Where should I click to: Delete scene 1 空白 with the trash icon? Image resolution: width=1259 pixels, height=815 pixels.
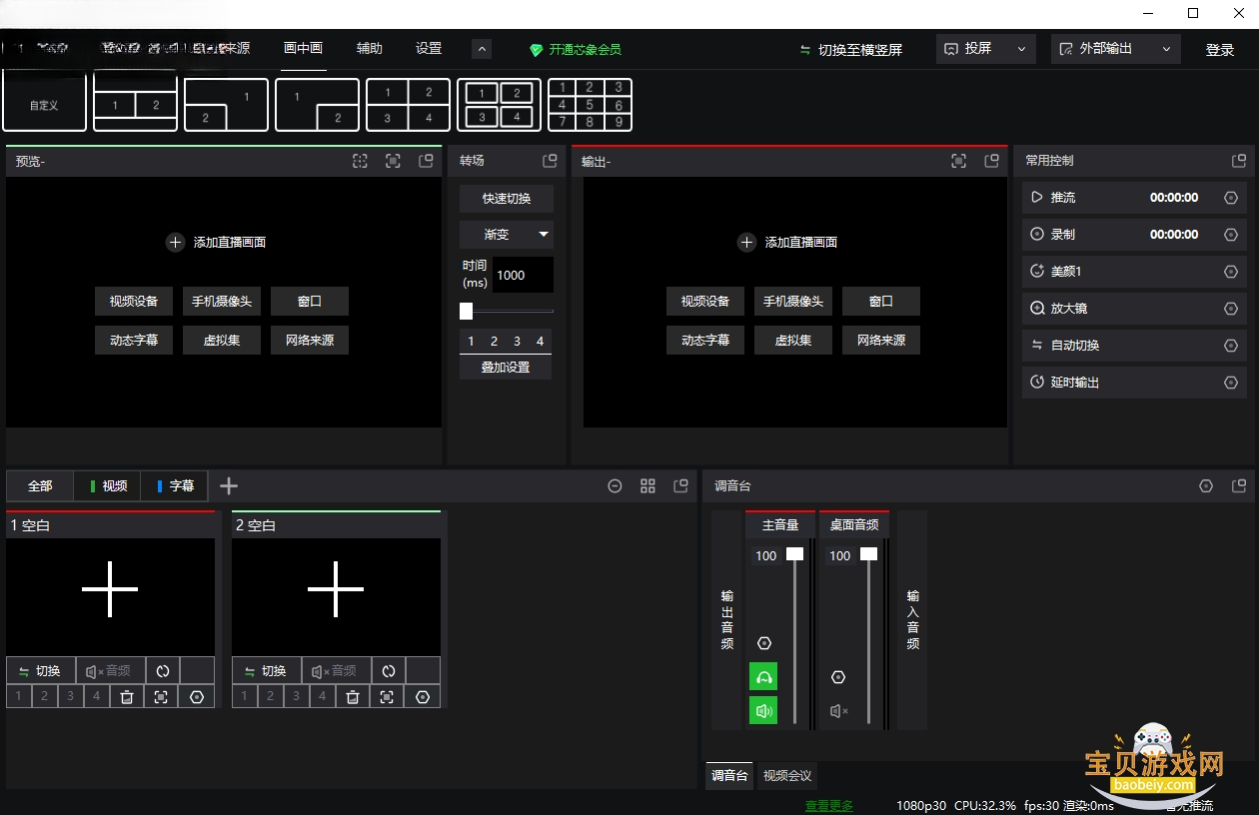(x=127, y=697)
